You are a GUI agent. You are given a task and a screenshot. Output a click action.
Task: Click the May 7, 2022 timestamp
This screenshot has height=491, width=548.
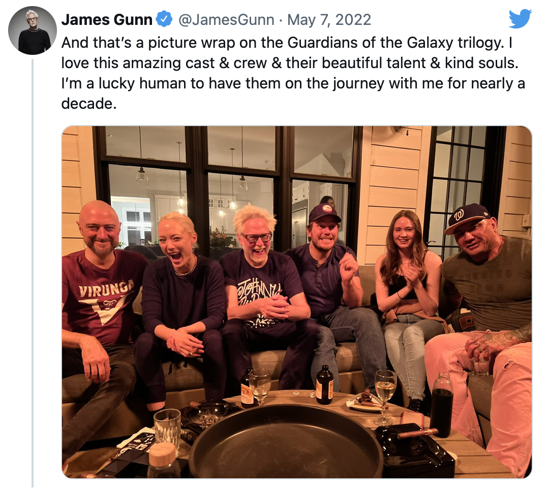click(329, 20)
